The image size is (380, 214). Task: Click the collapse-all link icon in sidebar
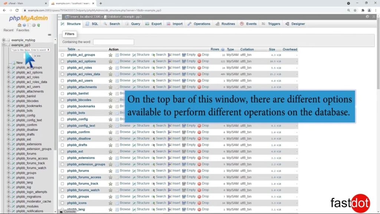click(50, 35)
